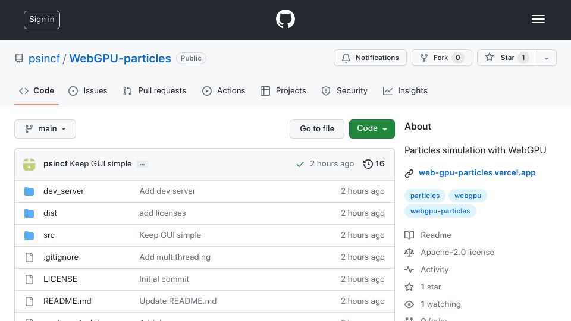
Task: Open the Security tab
Action: pyautogui.click(x=344, y=90)
